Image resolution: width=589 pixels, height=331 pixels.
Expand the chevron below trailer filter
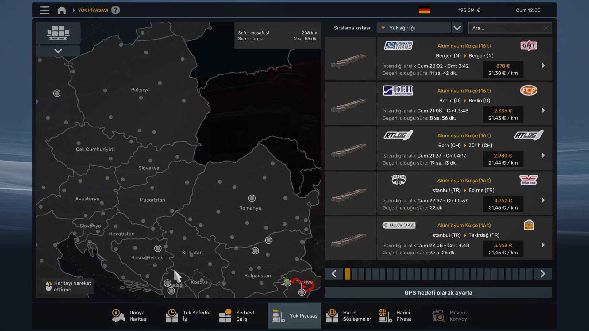[58, 51]
